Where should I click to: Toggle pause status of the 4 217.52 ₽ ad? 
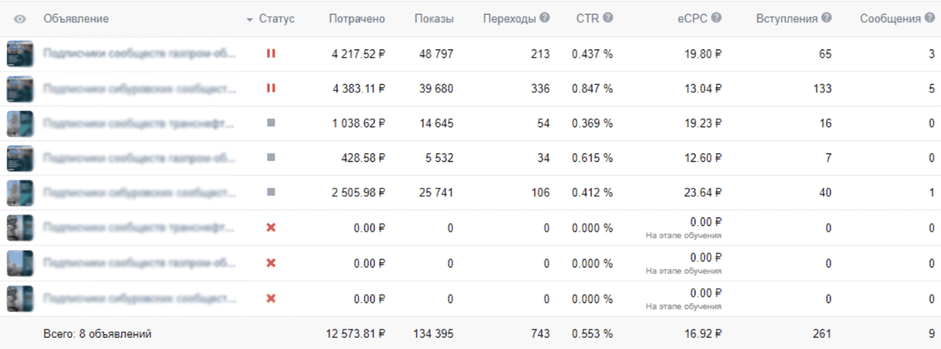tap(271, 53)
